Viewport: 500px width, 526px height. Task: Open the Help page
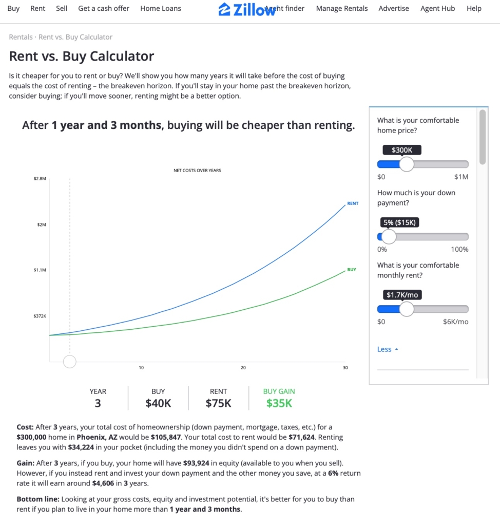click(474, 8)
